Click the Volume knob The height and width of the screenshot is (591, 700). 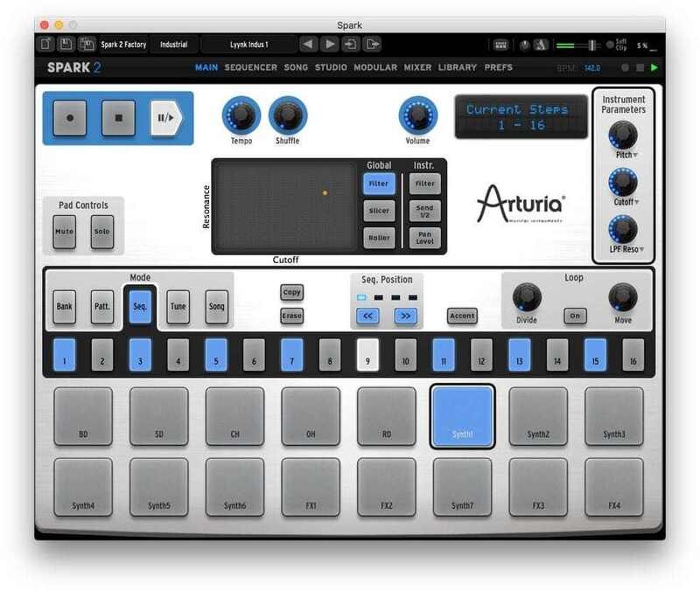[x=417, y=115]
